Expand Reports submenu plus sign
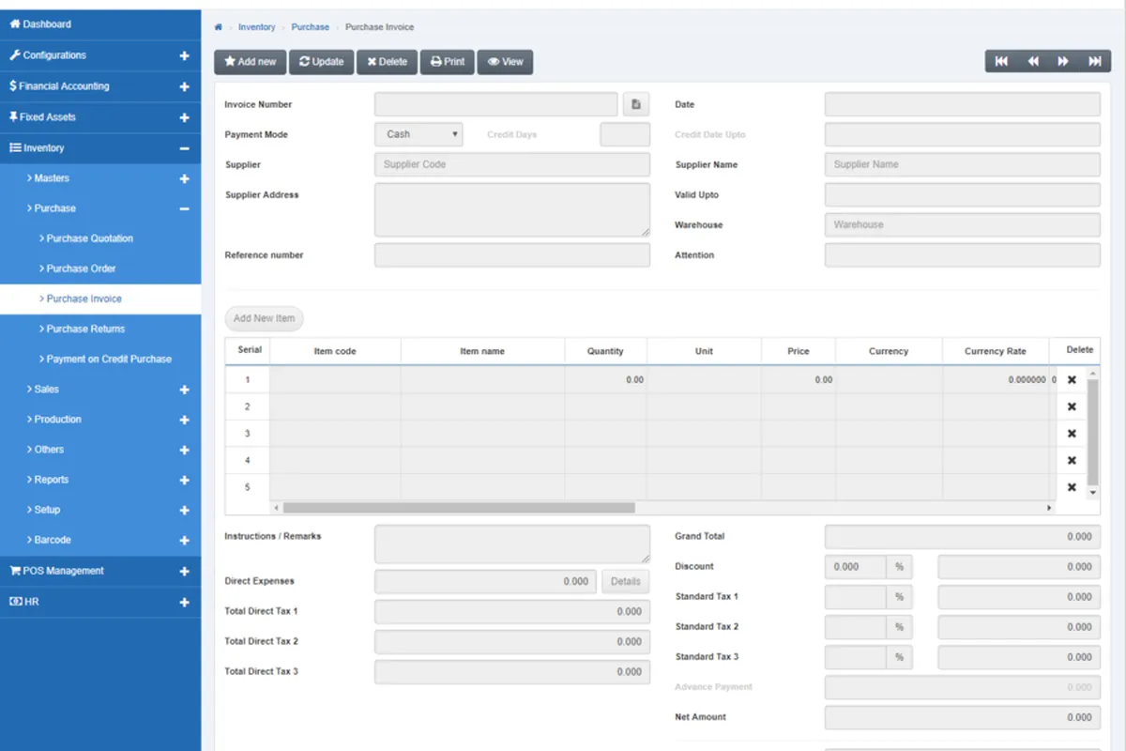The width and height of the screenshot is (1126, 751). coord(184,480)
